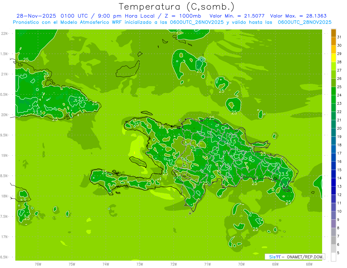This screenshot has height=268, width=347.
Task: Click the gray legend swatch between 6 and 7
Action: (x=333, y=241)
